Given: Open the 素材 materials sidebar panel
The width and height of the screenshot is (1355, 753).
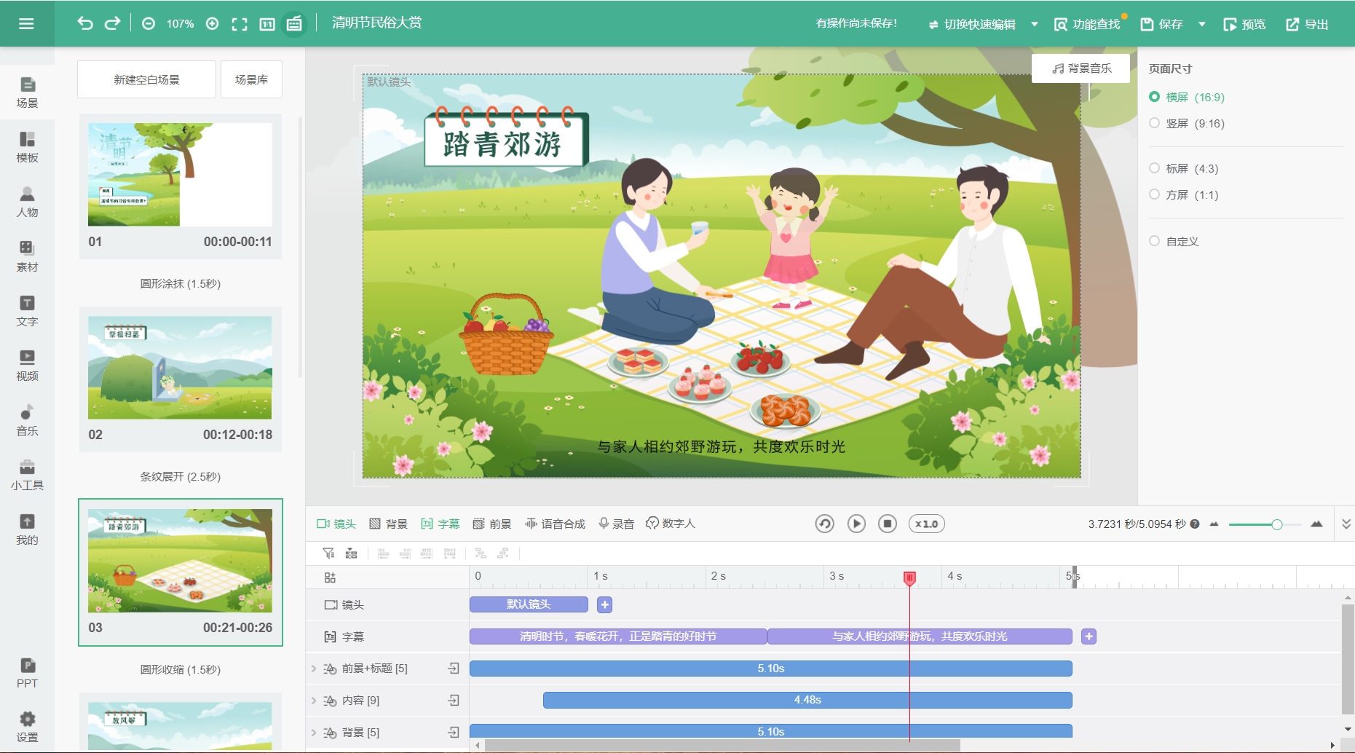Looking at the screenshot, I should point(27,256).
